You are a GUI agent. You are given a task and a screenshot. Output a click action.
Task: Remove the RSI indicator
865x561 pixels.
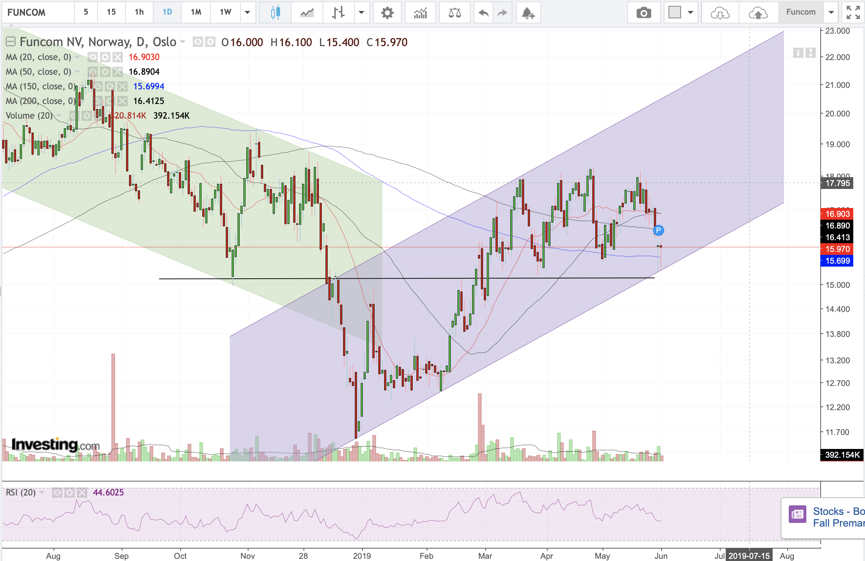[82, 493]
